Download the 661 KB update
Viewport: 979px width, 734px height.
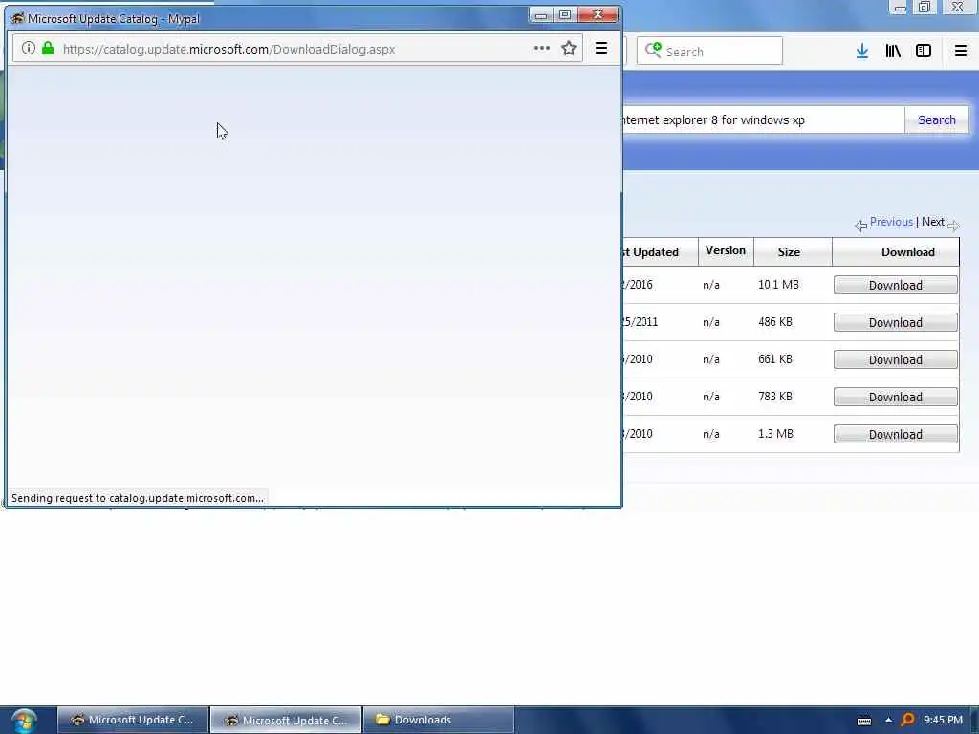[x=895, y=360]
